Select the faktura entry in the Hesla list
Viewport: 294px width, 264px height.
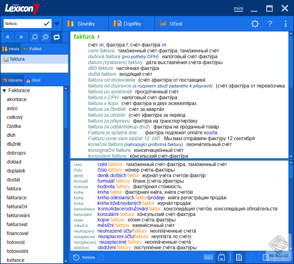(x=35, y=59)
